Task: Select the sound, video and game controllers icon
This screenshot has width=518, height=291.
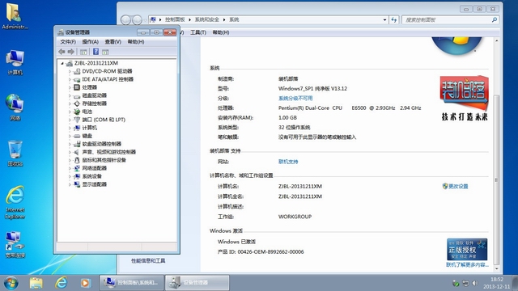Action: tap(77, 152)
